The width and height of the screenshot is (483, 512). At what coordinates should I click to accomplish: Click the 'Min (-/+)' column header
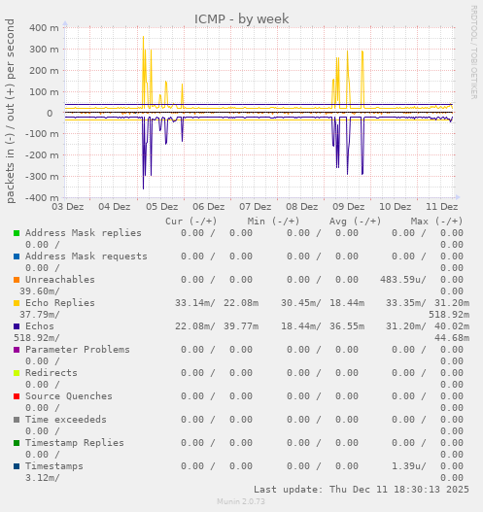[273, 222]
